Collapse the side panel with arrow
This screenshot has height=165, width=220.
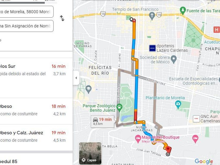pos(76,78)
